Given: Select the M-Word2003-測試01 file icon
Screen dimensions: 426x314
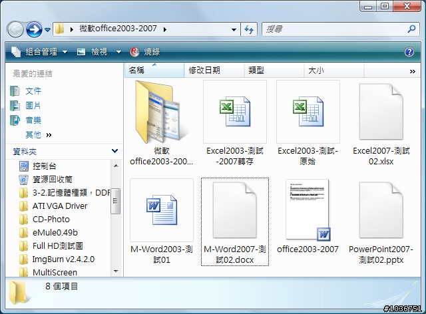Looking at the screenshot, I should [x=162, y=210].
